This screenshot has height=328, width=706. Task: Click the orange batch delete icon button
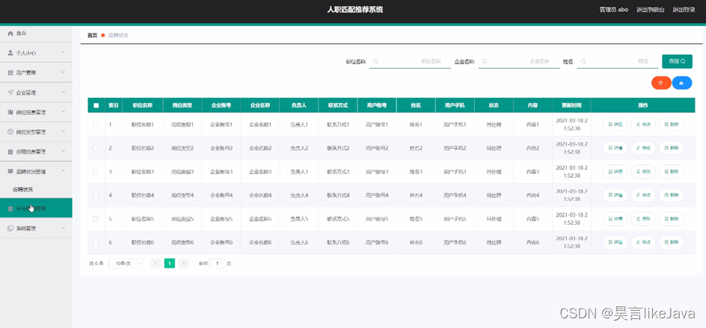661,83
